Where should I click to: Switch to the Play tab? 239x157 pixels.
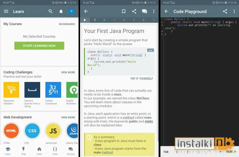[24, 151]
